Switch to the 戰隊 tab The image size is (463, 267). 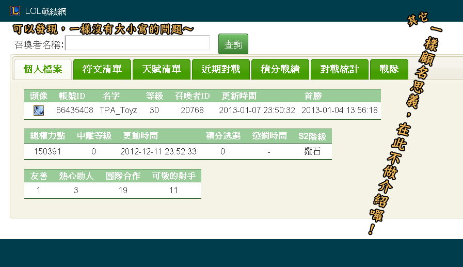pyautogui.click(x=389, y=69)
